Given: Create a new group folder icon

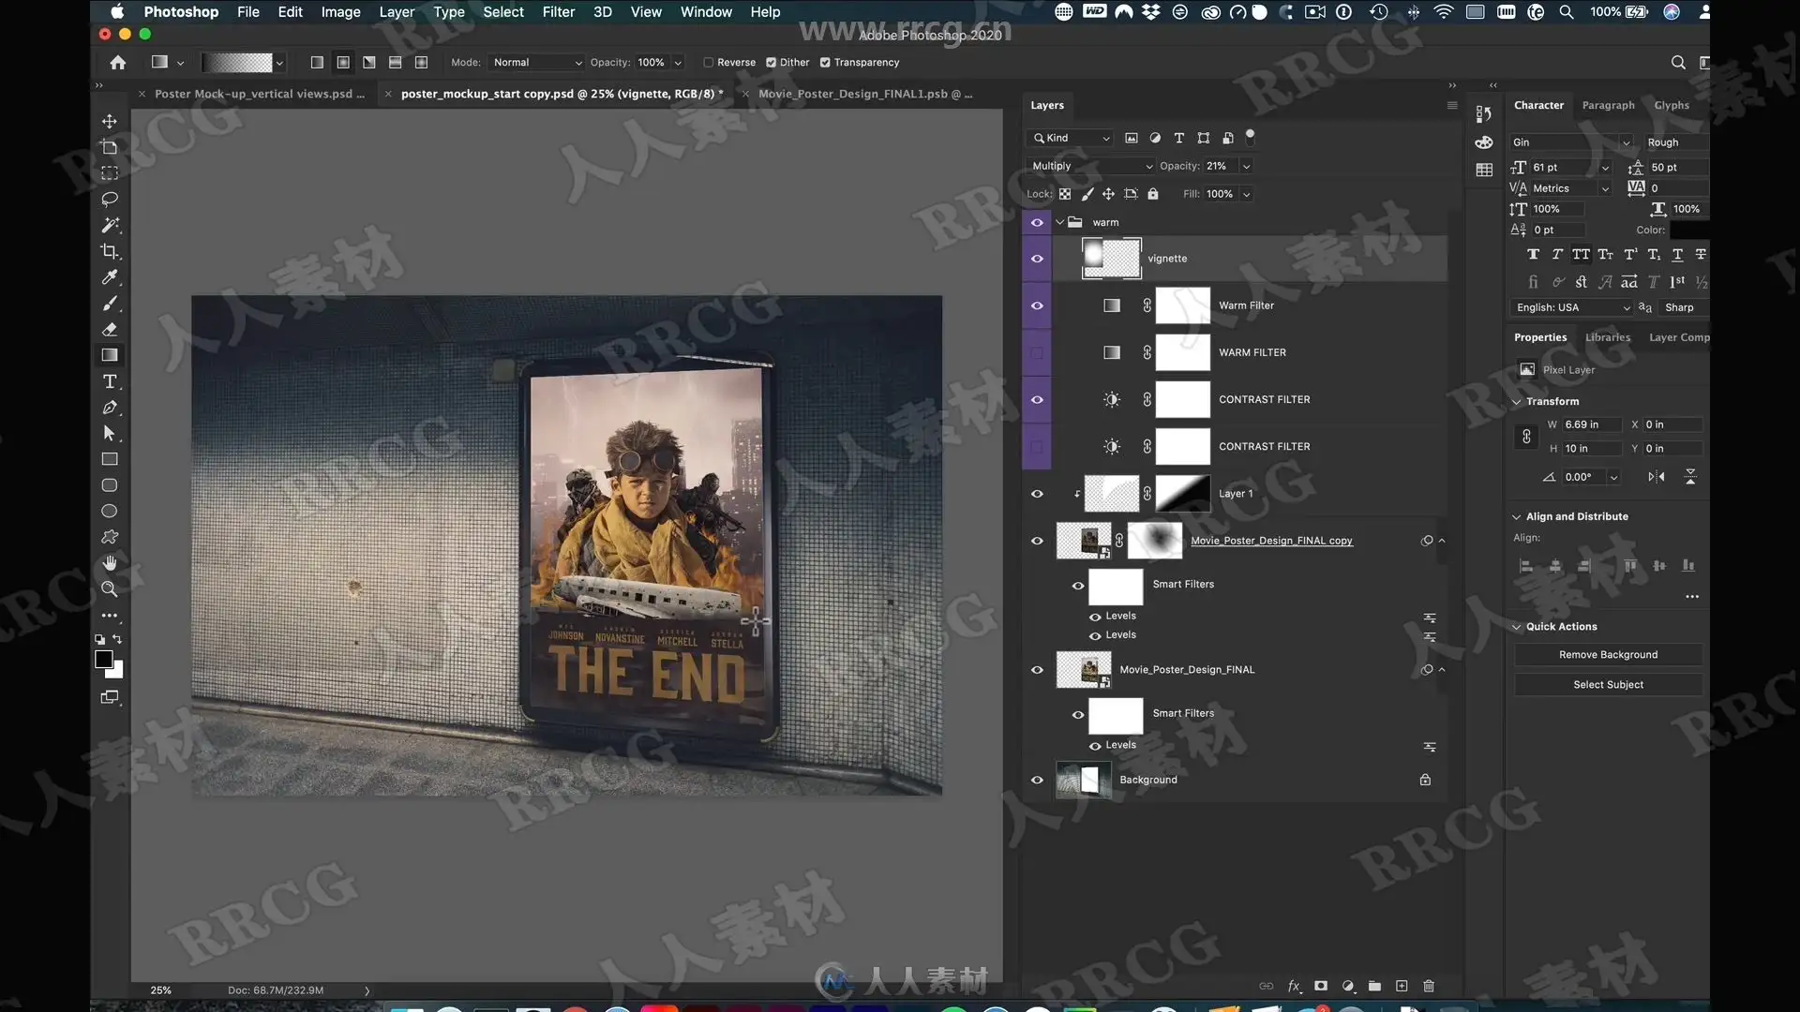Looking at the screenshot, I should point(1374,986).
